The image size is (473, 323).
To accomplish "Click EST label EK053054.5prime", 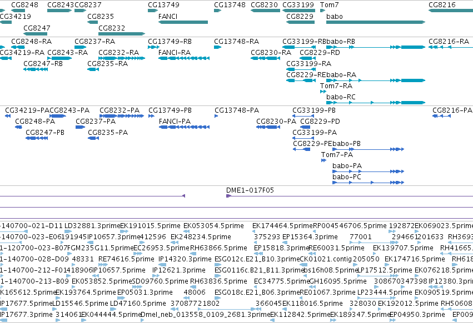I will [x=213, y=226].
